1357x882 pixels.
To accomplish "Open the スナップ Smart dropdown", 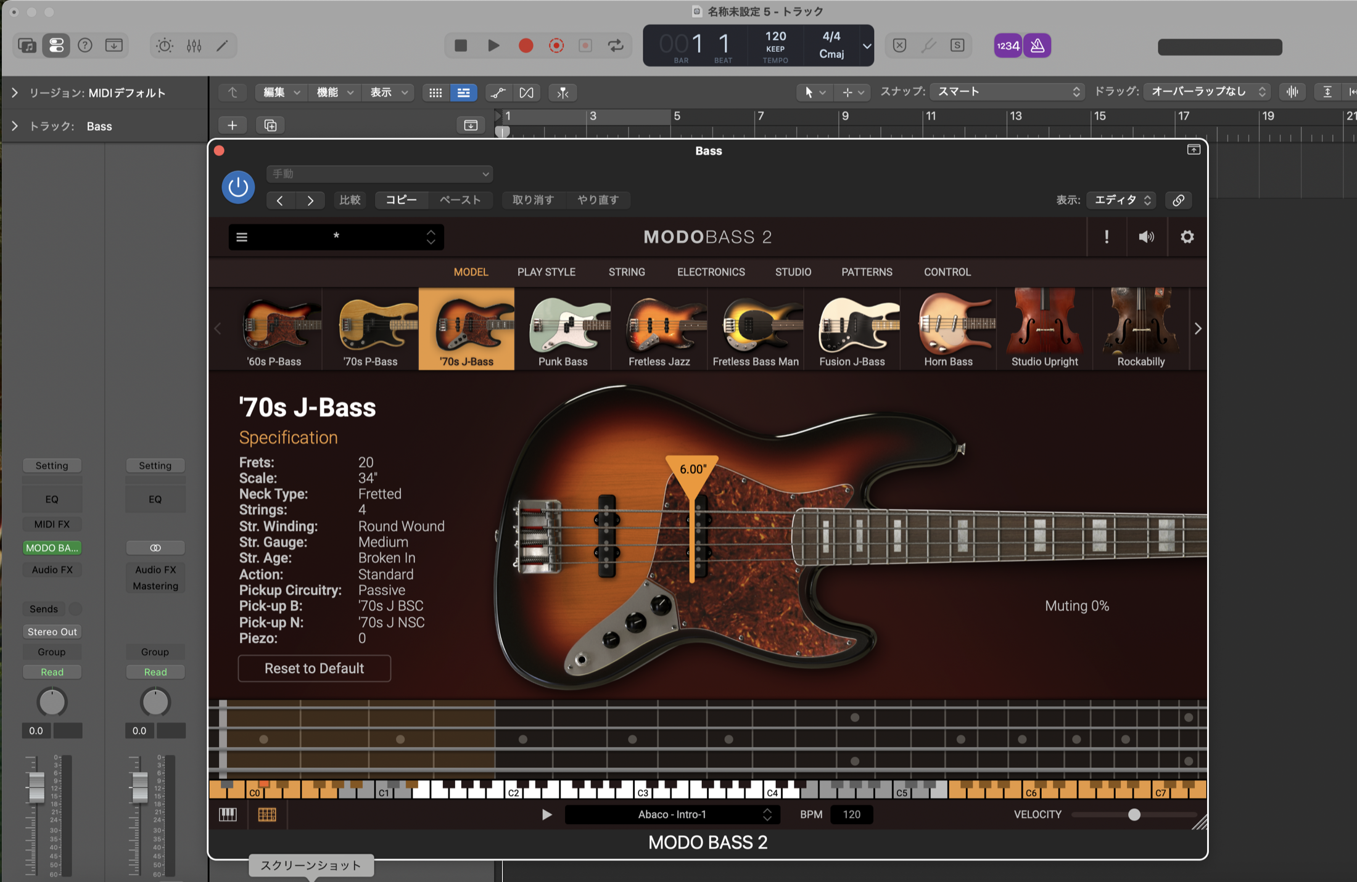I will coord(1007,92).
